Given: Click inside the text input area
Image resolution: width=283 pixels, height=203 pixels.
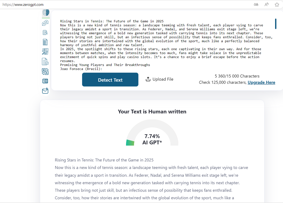Looking at the screenshot, I should tap(166, 45).
